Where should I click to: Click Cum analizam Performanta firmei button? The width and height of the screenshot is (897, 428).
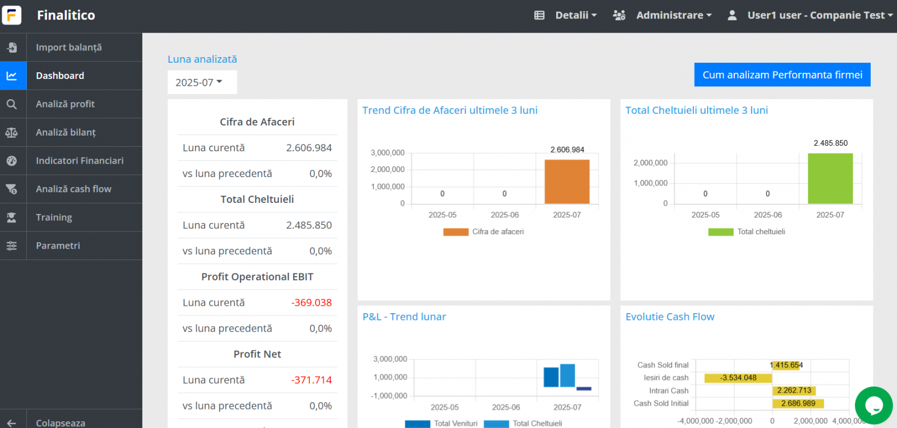coord(782,75)
